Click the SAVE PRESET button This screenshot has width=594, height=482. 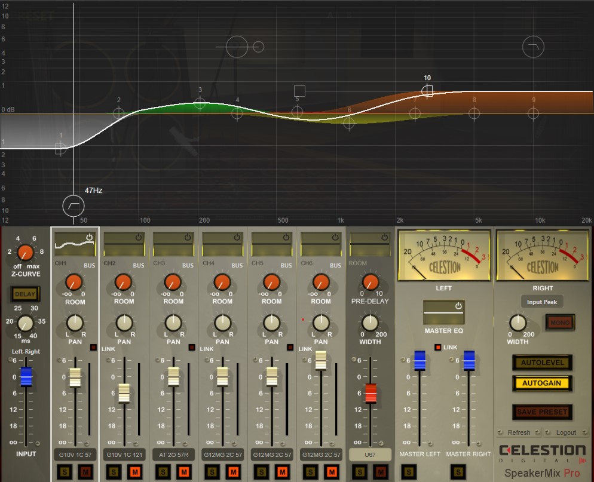pyautogui.click(x=542, y=412)
